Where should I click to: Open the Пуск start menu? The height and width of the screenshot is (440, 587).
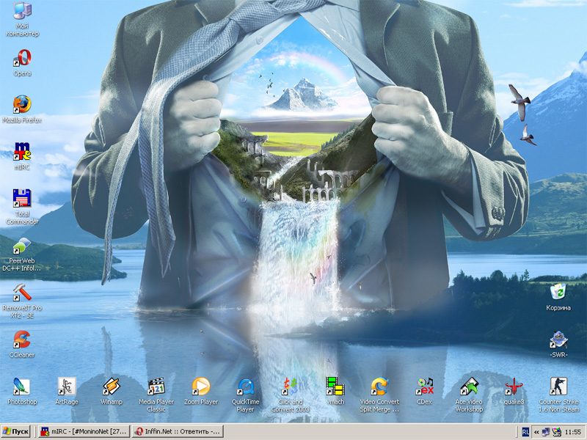(x=17, y=432)
